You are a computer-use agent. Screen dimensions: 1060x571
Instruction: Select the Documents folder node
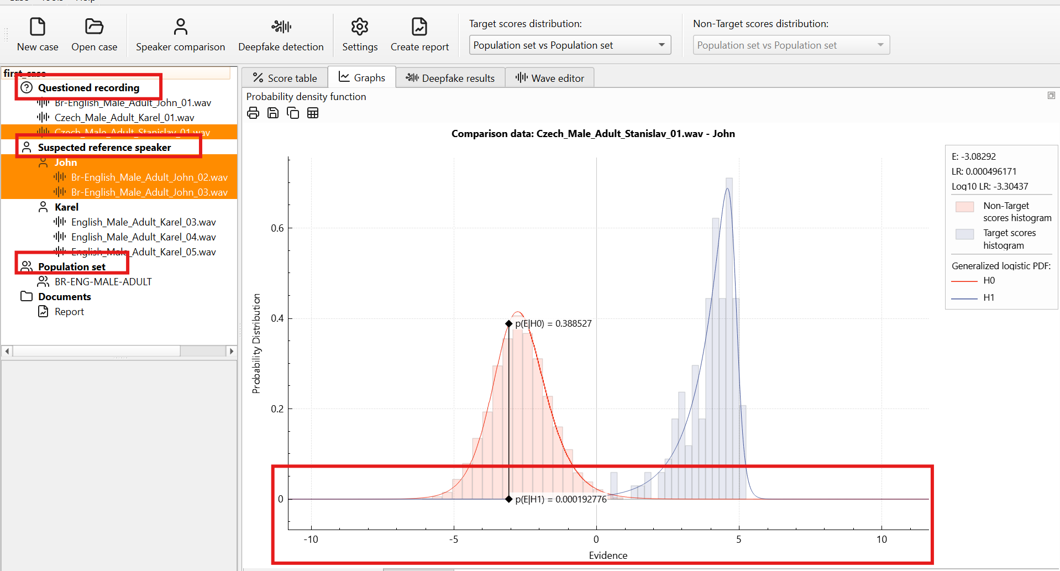(x=64, y=297)
